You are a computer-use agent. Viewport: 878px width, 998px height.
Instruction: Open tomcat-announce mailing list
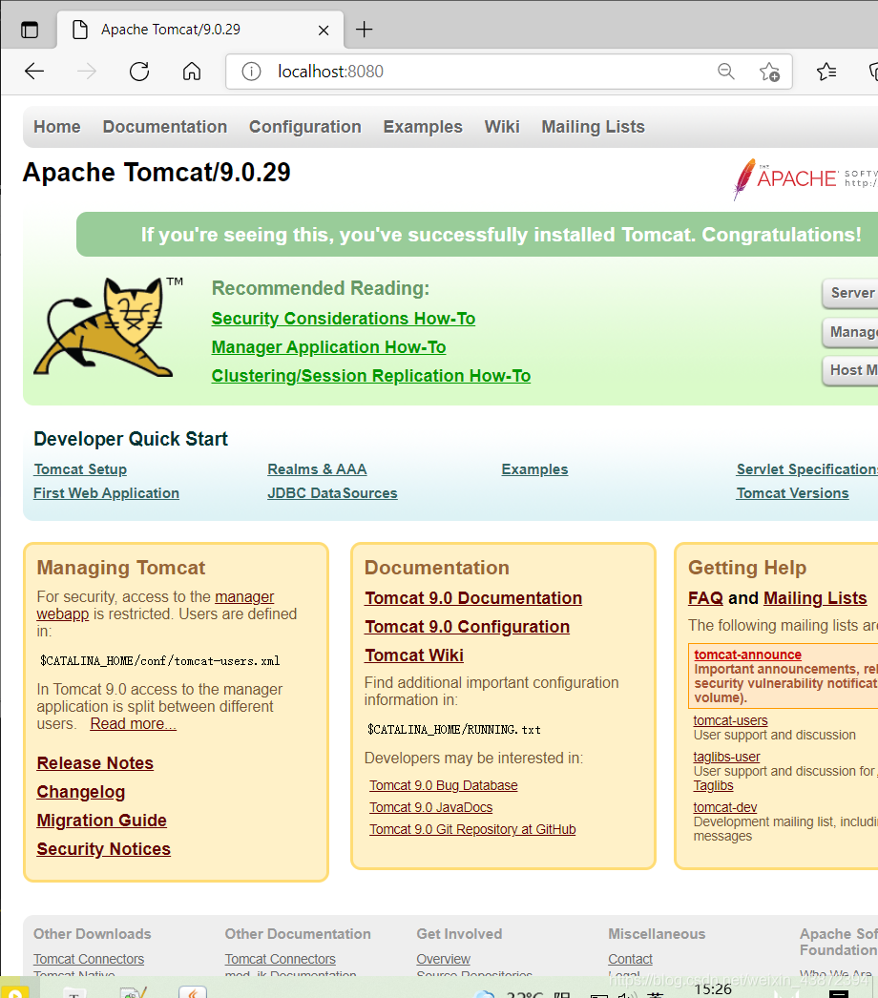pos(748,655)
